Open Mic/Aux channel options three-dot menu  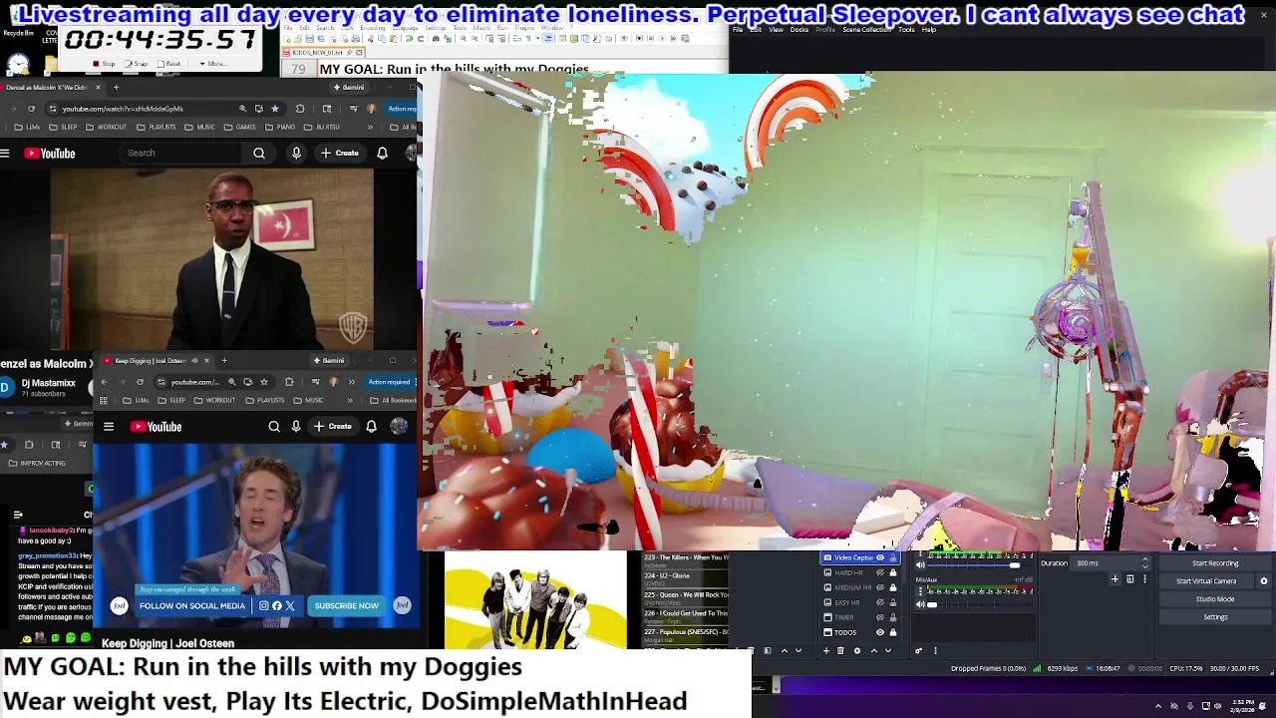pos(920,591)
